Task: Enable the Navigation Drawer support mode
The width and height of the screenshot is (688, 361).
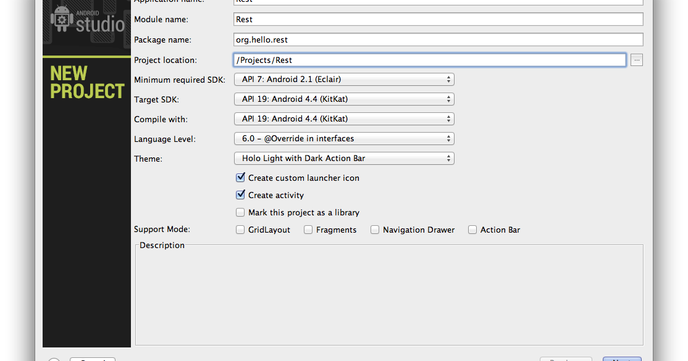Action: coord(375,229)
